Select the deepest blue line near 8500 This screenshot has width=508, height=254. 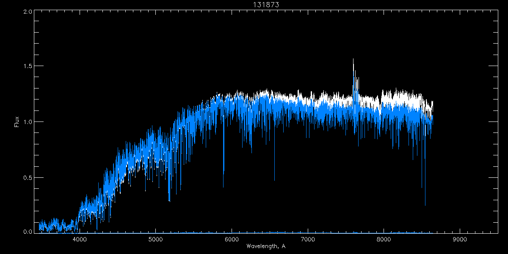click(425, 203)
